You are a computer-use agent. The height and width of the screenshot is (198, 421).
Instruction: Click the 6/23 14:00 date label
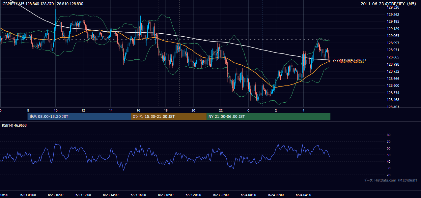tap(110, 195)
